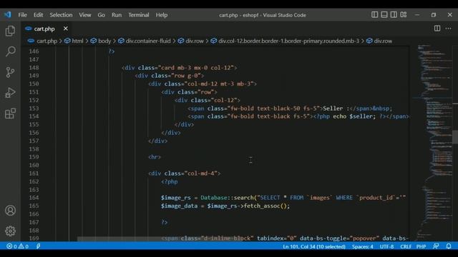This screenshot has height=257, width=458.
Task: Click last div.row breadcrumb item
Action: (379, 41)
